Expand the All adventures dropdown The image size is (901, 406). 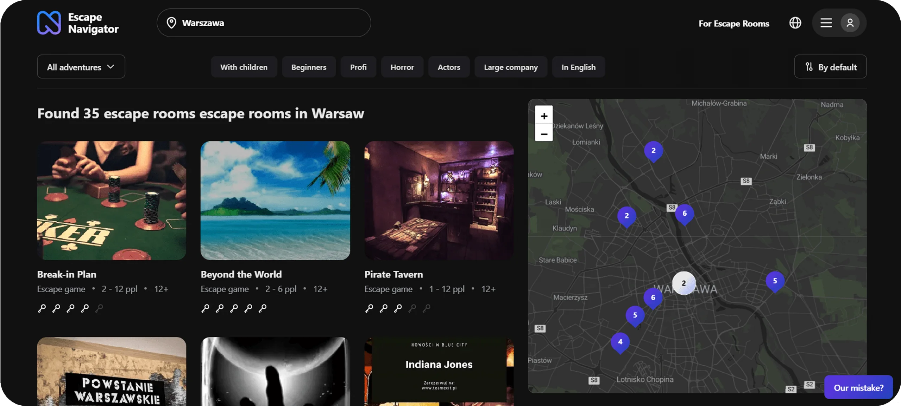[x=81, y=67]
